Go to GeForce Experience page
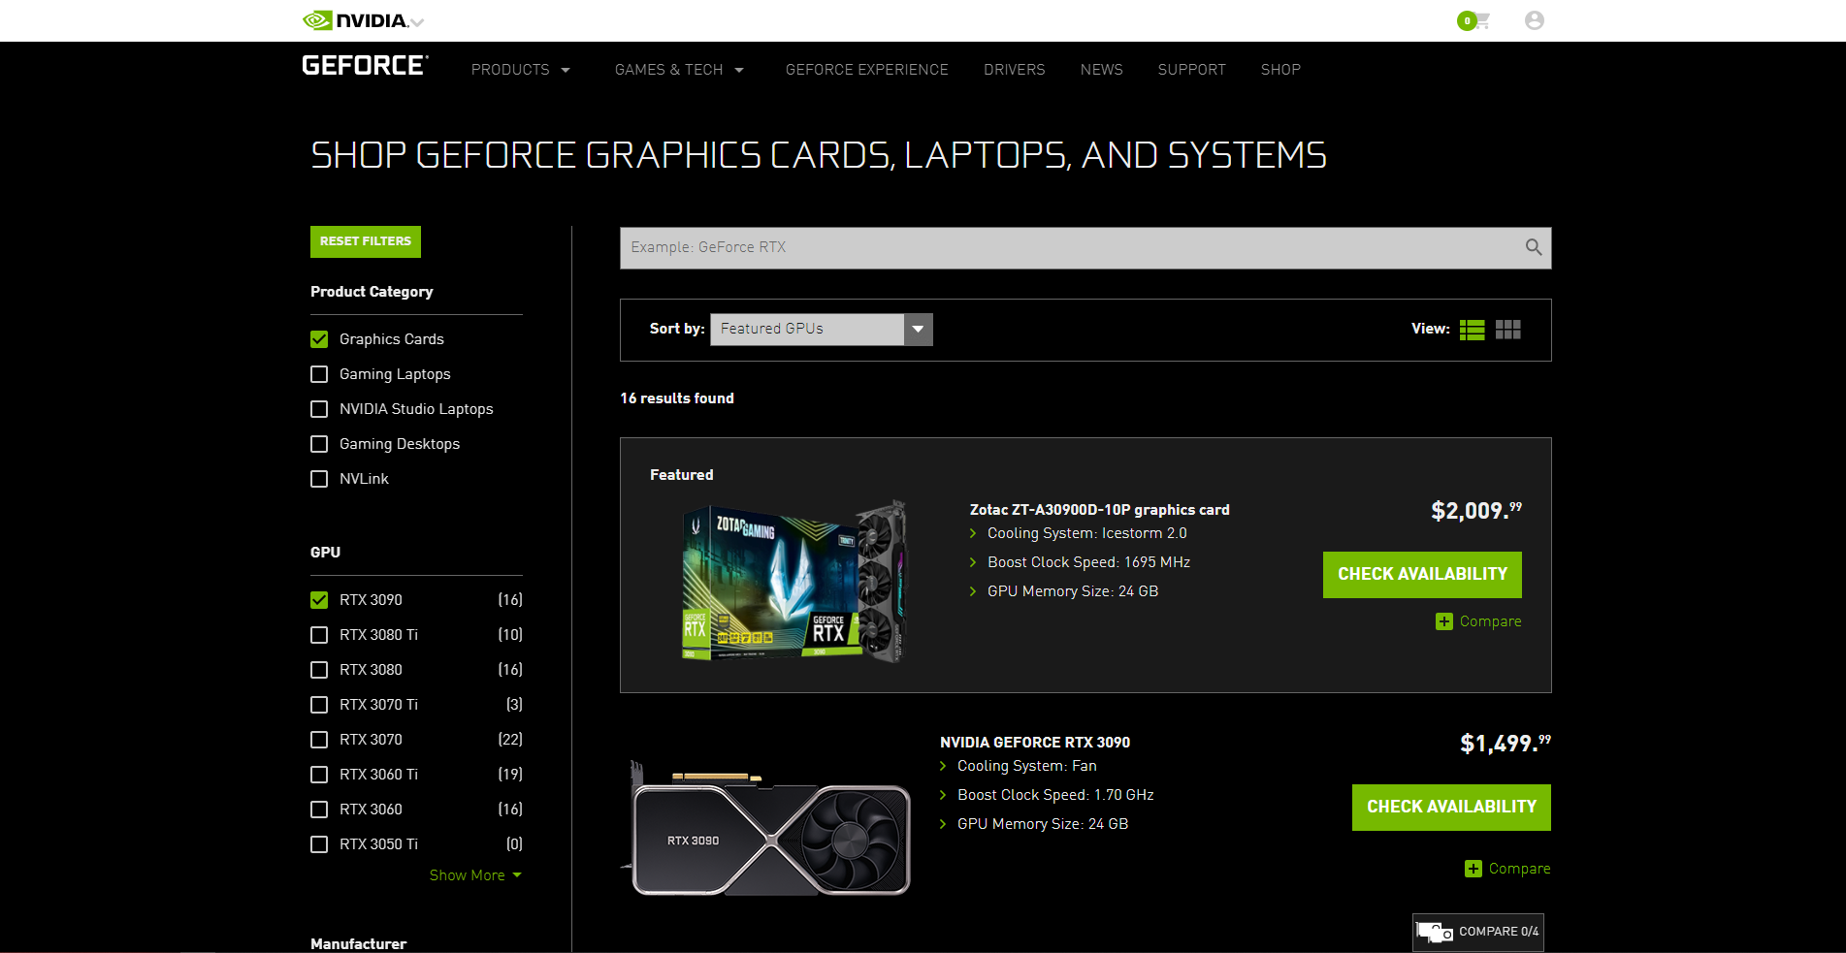 pyautogui.click(x=867, y=70)
